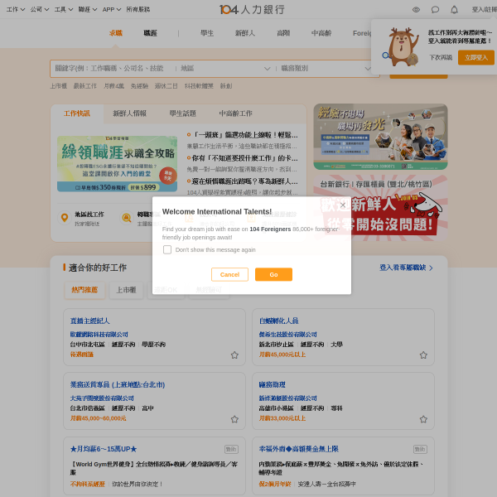The width and height of the screenshot is (497, 497).
Task: Click 登入/註冊 link in header
Action: 485,9
